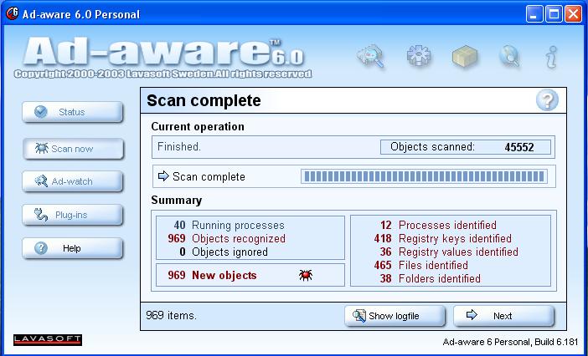Click the webupdate globe icon in header
588x356 pixels.
(x=509, y=56)
